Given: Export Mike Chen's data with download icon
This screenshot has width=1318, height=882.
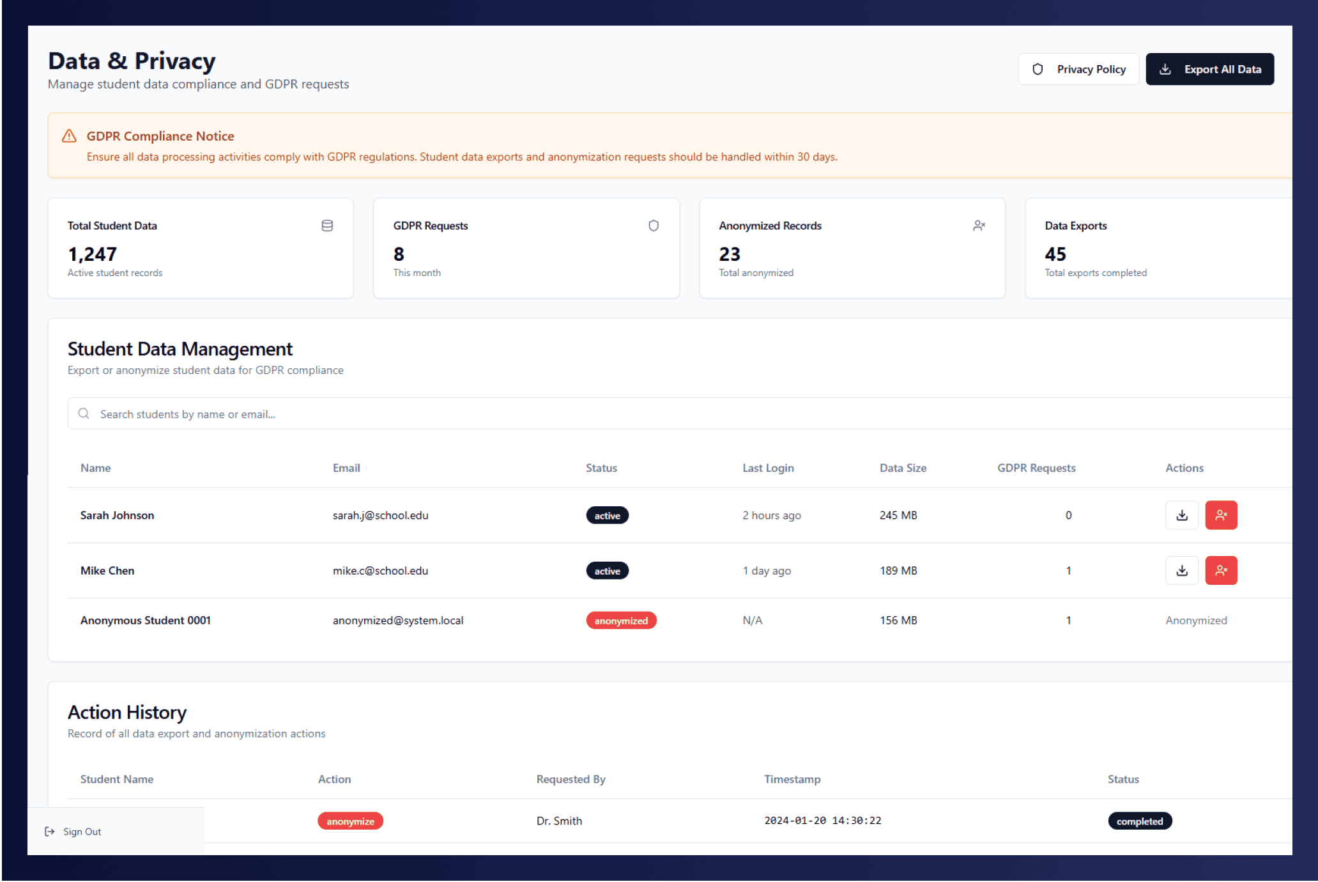Looking at the screenshot, I should tap(1182, 571).
